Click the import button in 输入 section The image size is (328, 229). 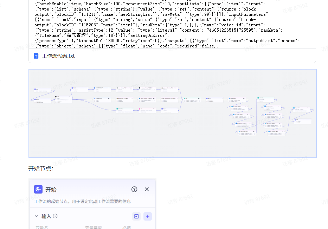pos(136,216)
